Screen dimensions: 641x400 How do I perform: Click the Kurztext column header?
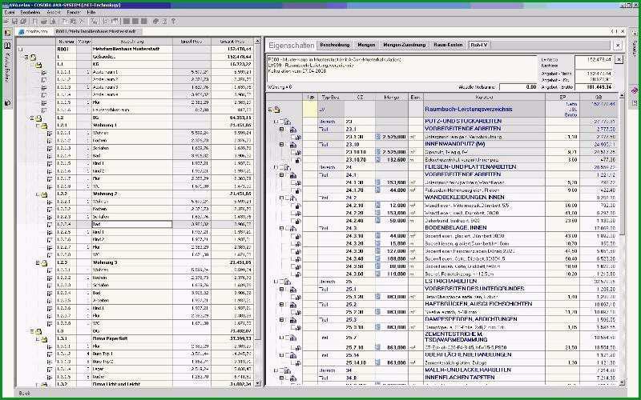click(485, 97)
